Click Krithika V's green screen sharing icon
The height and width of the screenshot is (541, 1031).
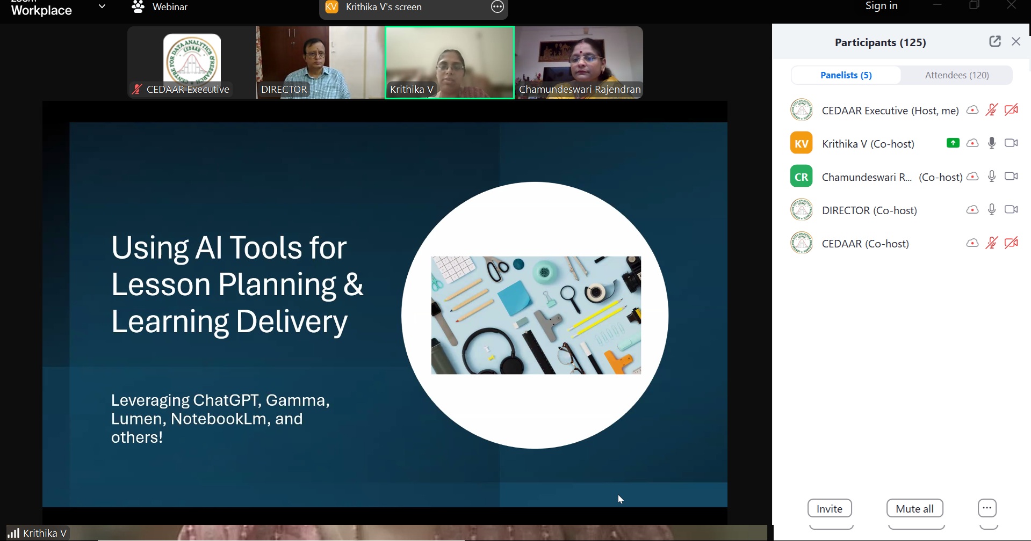953,143
